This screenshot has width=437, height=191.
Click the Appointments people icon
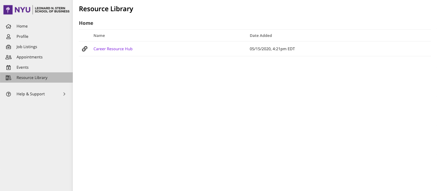[x=8, y=57]
